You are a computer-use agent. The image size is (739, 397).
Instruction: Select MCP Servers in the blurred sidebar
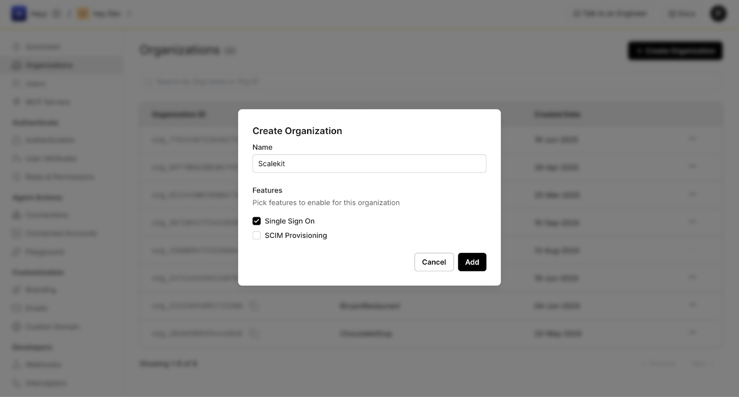click(61, 102)
